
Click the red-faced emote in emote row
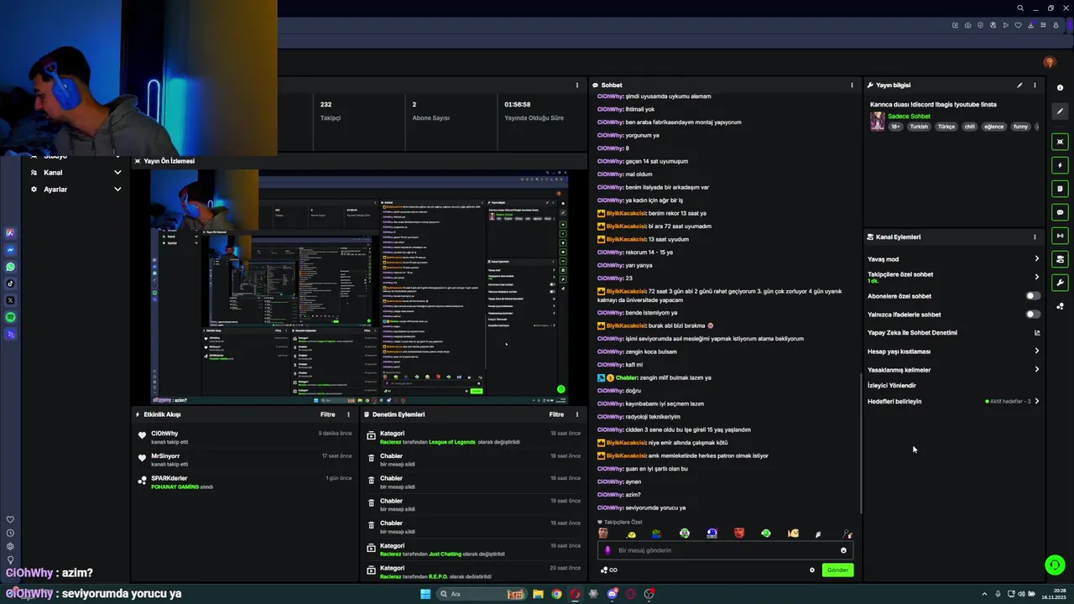(x=739, y=533)
